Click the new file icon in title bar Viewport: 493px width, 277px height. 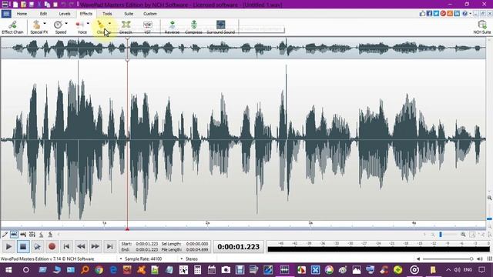click(15, 5)
